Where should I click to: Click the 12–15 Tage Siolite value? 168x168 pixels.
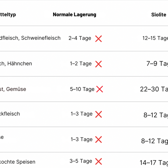click(x=155, y=38)
